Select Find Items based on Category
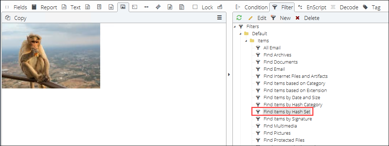389x146 pixels. pos(294,83)
